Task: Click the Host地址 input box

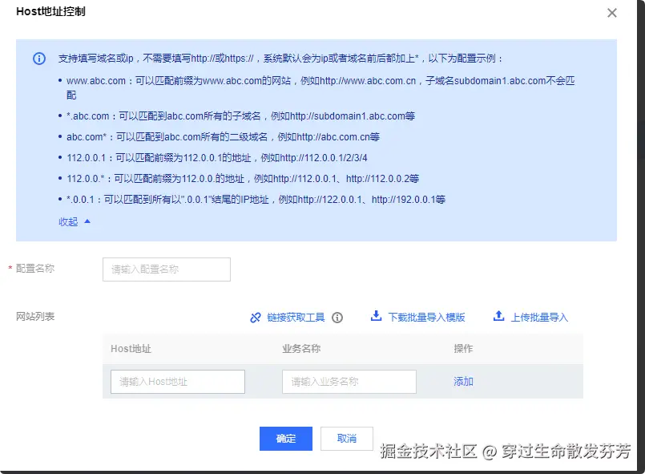Action: point(177,382)
